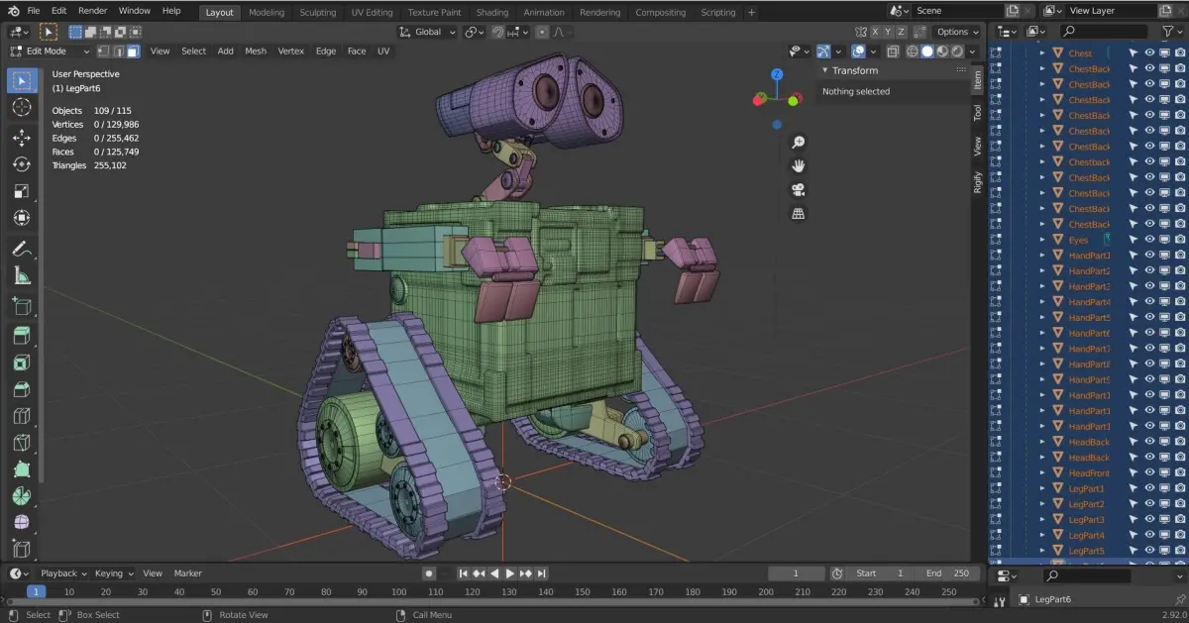Select the Smooth tool in toolbar
Image resolution: width=1189 pixels, height=623 pixels.
22,523
